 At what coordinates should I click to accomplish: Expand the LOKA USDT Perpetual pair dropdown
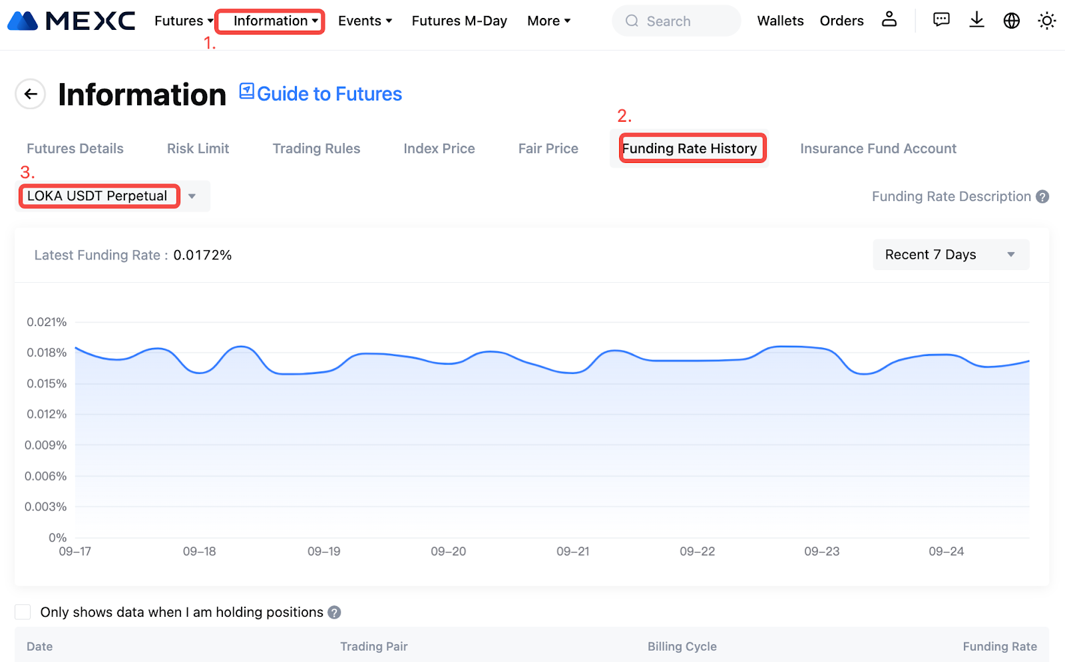pyautogui.click(x=192, y=196)
